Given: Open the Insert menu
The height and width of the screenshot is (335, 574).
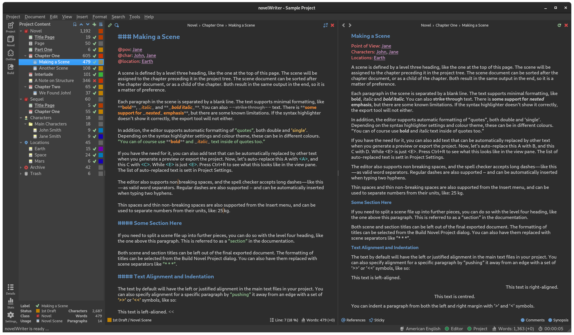Looking at the screenshot, I should [82, 17].
